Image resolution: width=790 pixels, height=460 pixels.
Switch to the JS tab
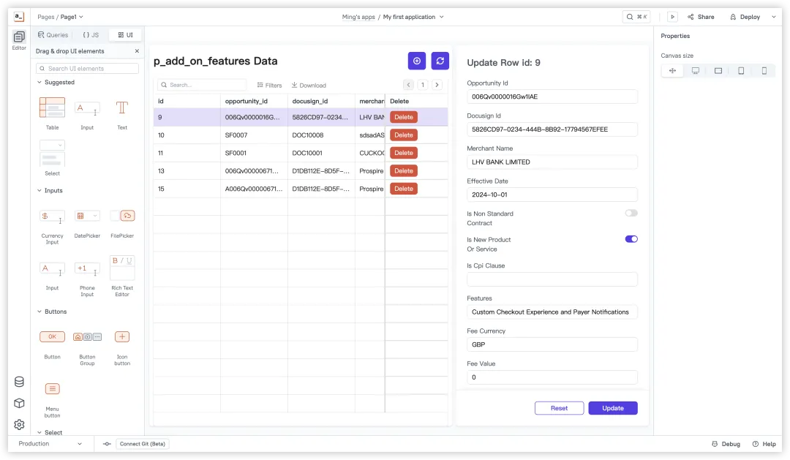pyautogui.click(x=91, y=35)
